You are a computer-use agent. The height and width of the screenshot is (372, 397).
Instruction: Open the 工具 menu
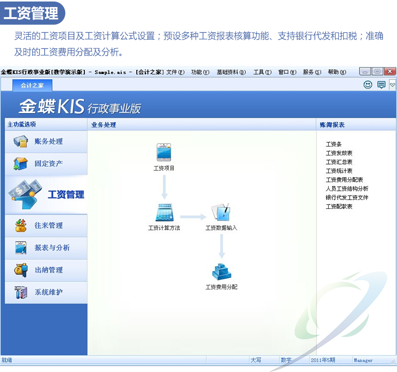(x=262, y=72)
